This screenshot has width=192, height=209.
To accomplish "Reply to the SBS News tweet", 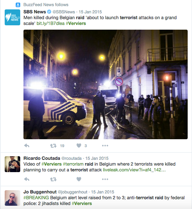I will tap(27, 146).
